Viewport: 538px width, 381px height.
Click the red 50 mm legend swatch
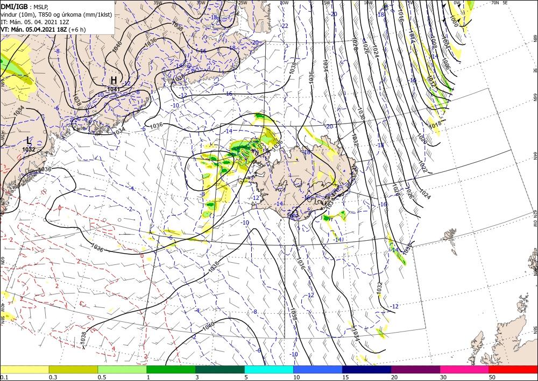[513, 369]
